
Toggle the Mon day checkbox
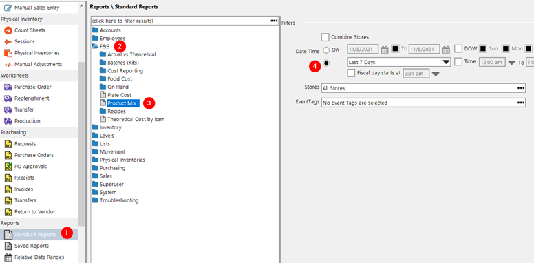(506, 49)
